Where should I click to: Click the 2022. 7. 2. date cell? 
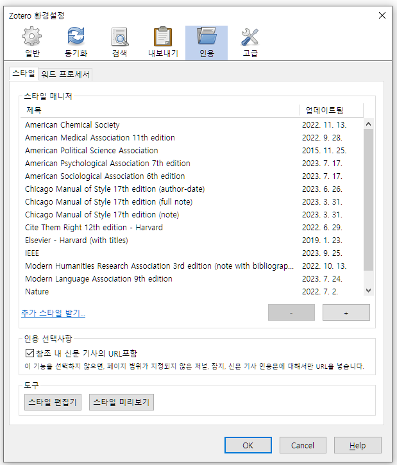[320, 292]
